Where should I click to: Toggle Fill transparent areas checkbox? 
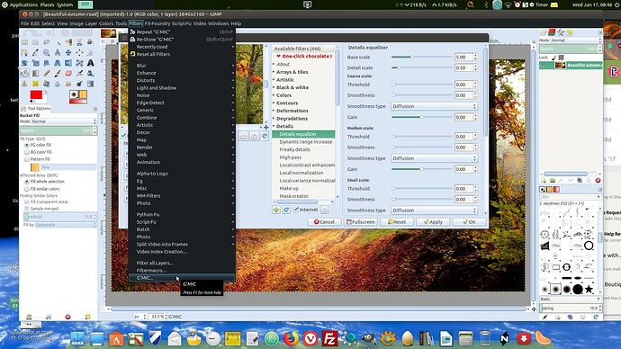tap(27, 201)
